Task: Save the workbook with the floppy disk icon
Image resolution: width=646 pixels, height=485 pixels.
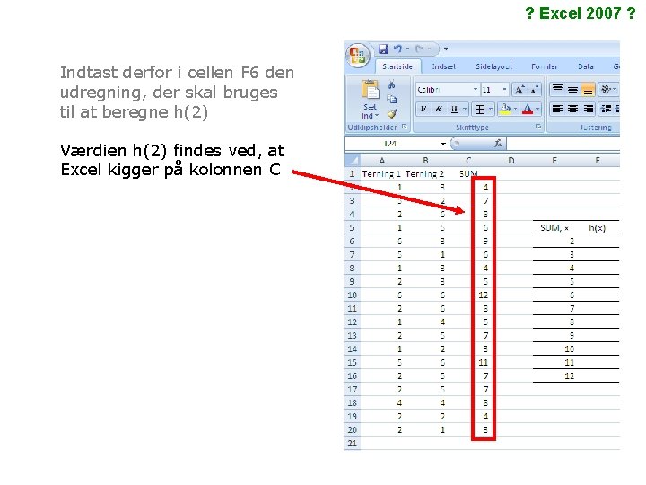Action: pos(383,49)
